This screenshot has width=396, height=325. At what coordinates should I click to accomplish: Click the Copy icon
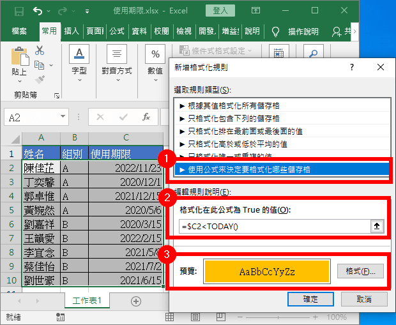(x=39, y=65)
